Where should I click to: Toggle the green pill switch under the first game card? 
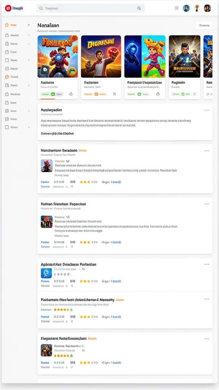(52, 94)
